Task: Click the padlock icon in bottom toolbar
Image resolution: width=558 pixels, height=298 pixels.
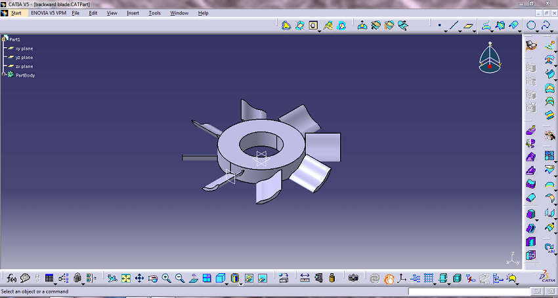Action: pyautogui.click(x=77, y=278)
